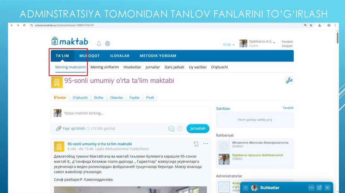Click Mirzamova's placeholder avatar

pyautogui.click(x=224, y=147)
